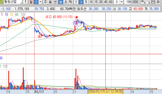Choose 10 interval button in toolbar
Viewport: 162px width, 94px height.
pos(91,2)
